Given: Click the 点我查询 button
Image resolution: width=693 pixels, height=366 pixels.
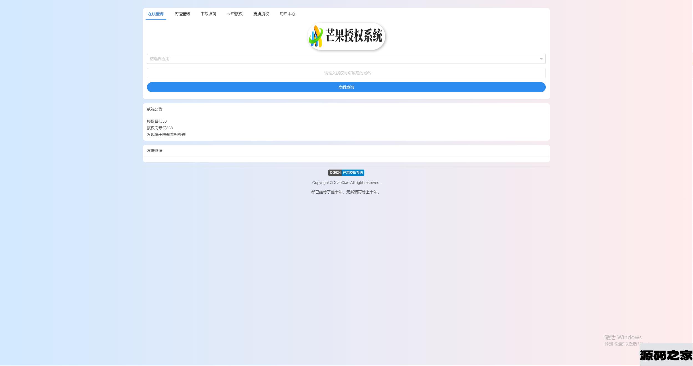Looking at the screenshot, I should tap(346, 87).
